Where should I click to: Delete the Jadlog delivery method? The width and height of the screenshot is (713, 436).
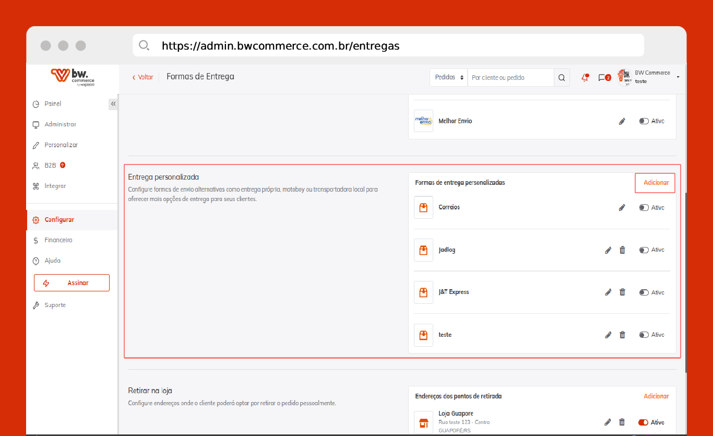pyautogui.click(x=622, y=250)
